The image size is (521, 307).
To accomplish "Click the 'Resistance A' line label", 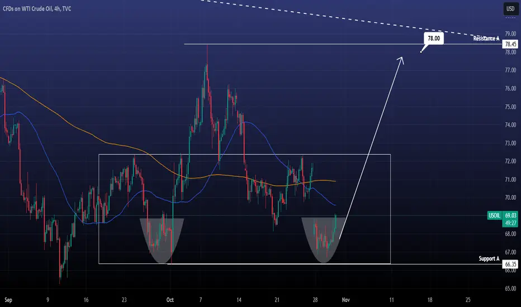I will 486,39.
